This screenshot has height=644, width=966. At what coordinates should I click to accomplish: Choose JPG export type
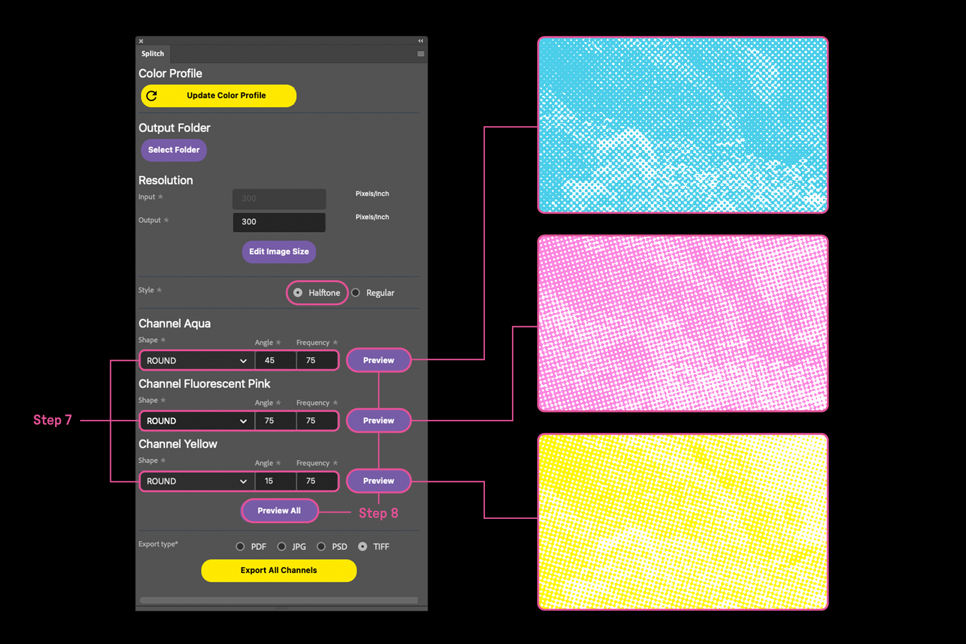[x=282, y=546]
